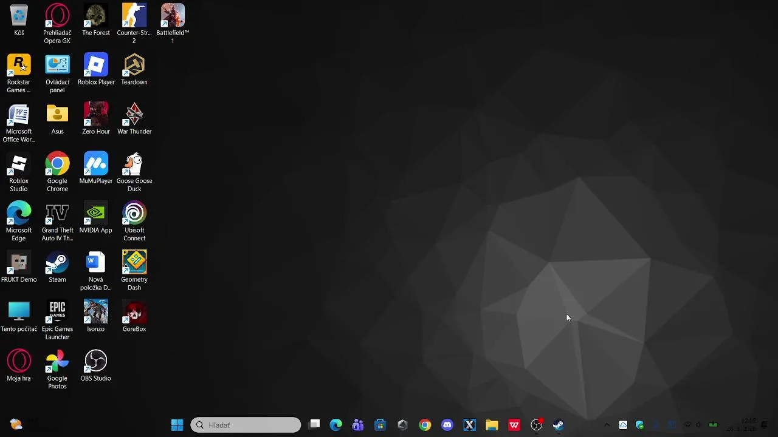
Task: Select the Battlefield 1 desktop shortcut
Action: (173, 24)
